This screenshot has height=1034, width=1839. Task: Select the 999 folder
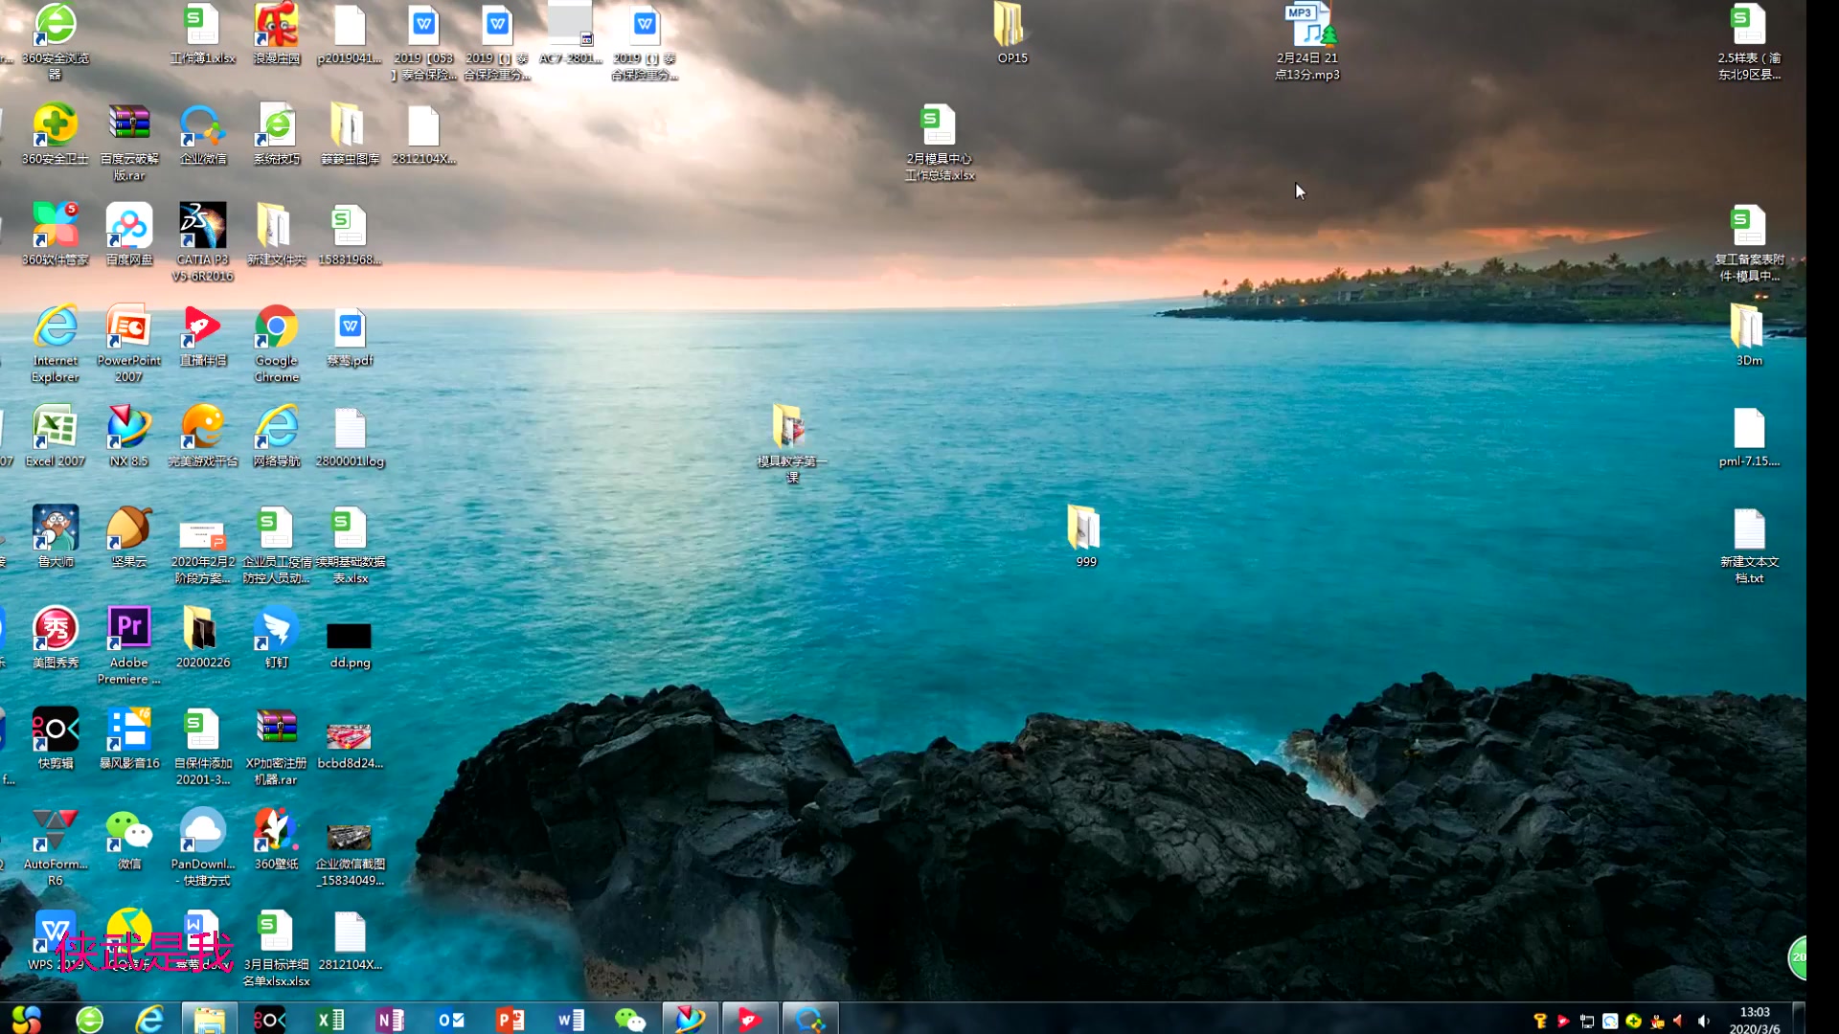click(x=1085, y=537)
